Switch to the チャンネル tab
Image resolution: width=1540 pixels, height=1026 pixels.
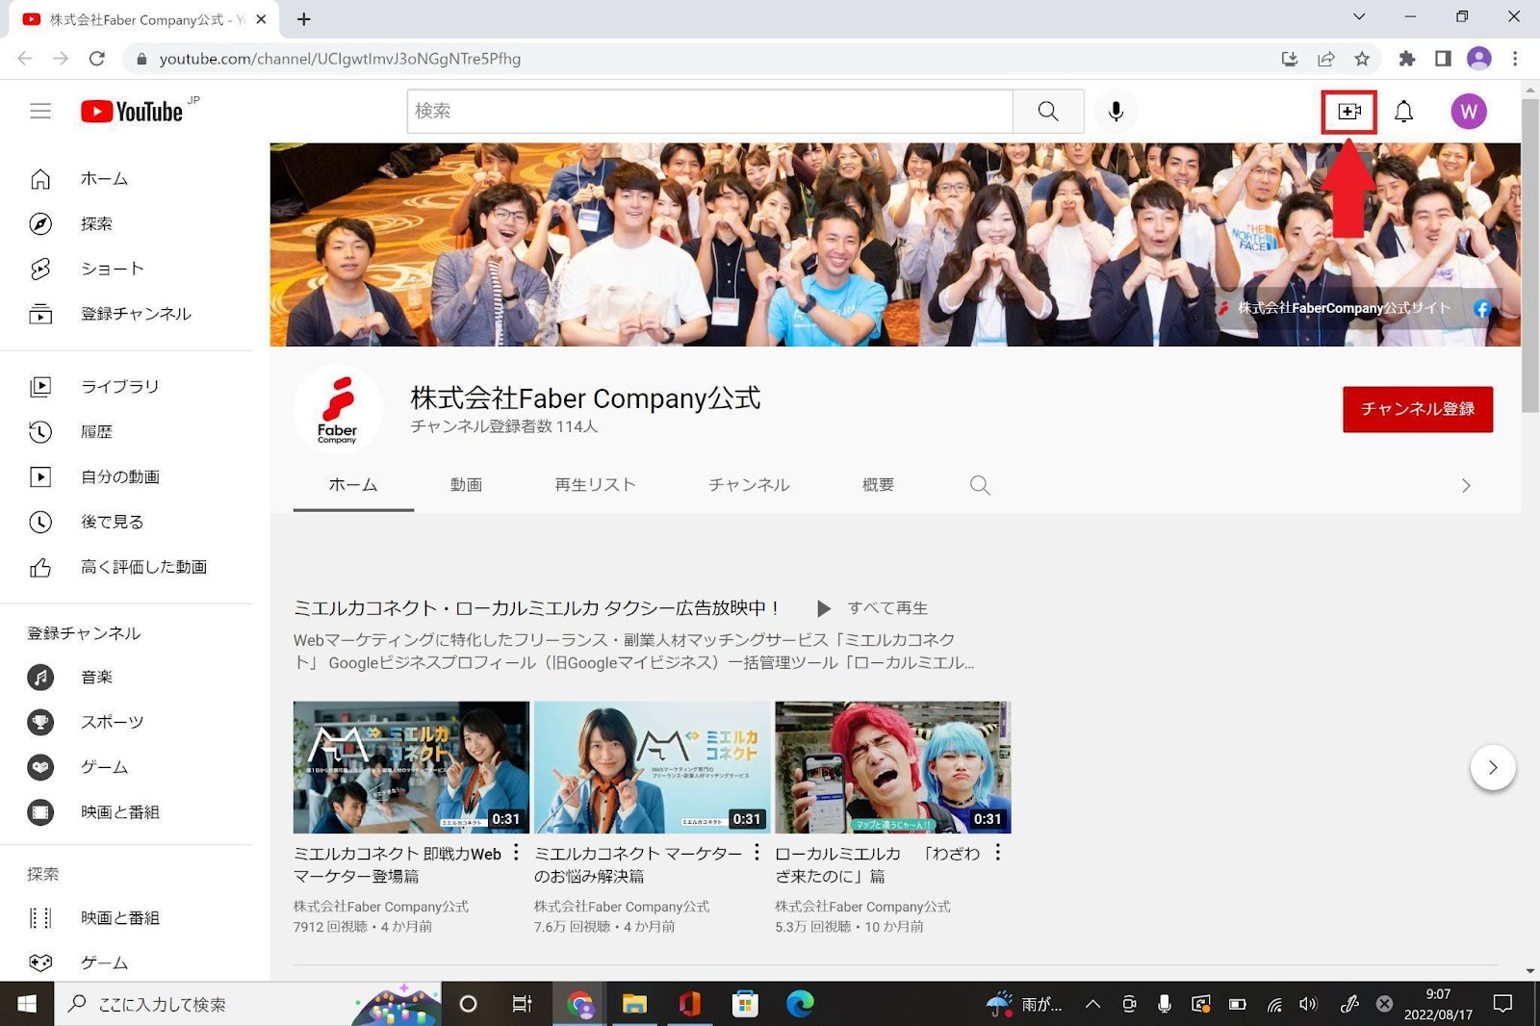tap(749, 485)
